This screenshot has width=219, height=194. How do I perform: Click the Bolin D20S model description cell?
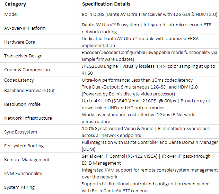coord(148,14)
